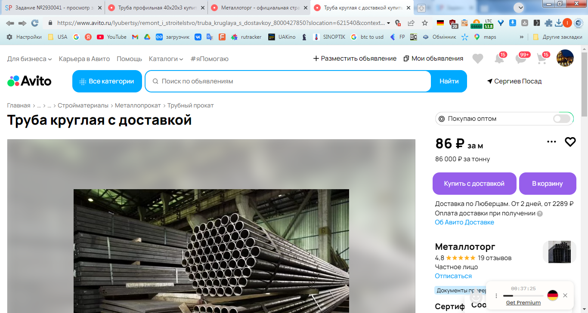Click the share page icon in address bar
Viewport: 588px width, 313px height.
pyautogui.click(x=412, y=23)
